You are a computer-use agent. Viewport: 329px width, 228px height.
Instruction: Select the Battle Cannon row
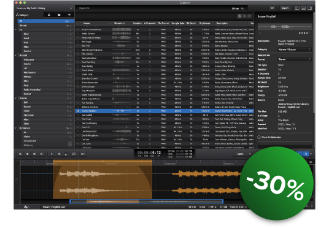(x=164, y=34)
